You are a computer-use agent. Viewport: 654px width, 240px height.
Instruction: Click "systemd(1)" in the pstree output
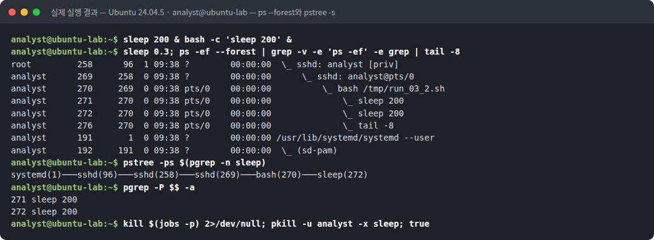(37, 175)
